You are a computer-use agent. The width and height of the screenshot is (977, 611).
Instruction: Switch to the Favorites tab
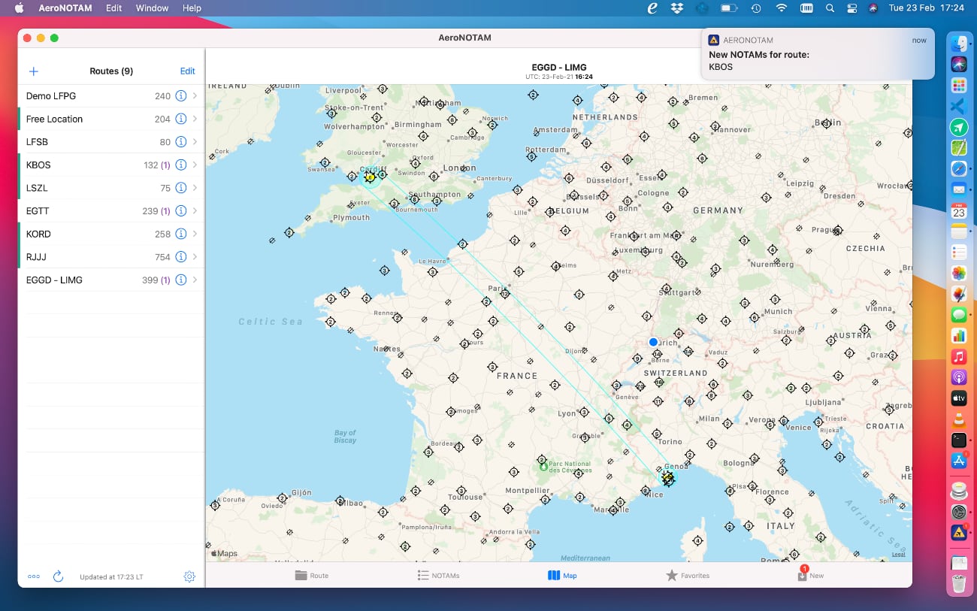pos(687,576)
